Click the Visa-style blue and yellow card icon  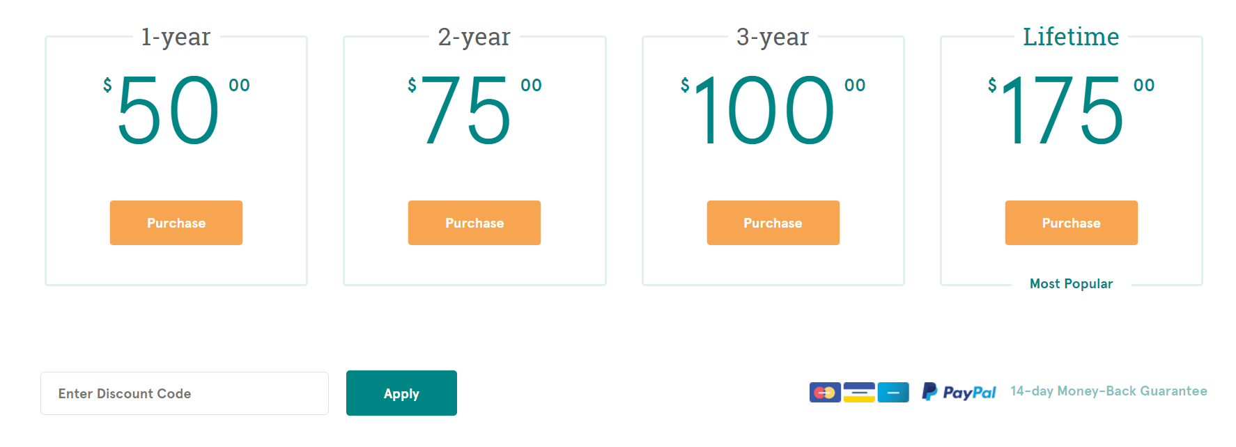click(x=859, y=393)
